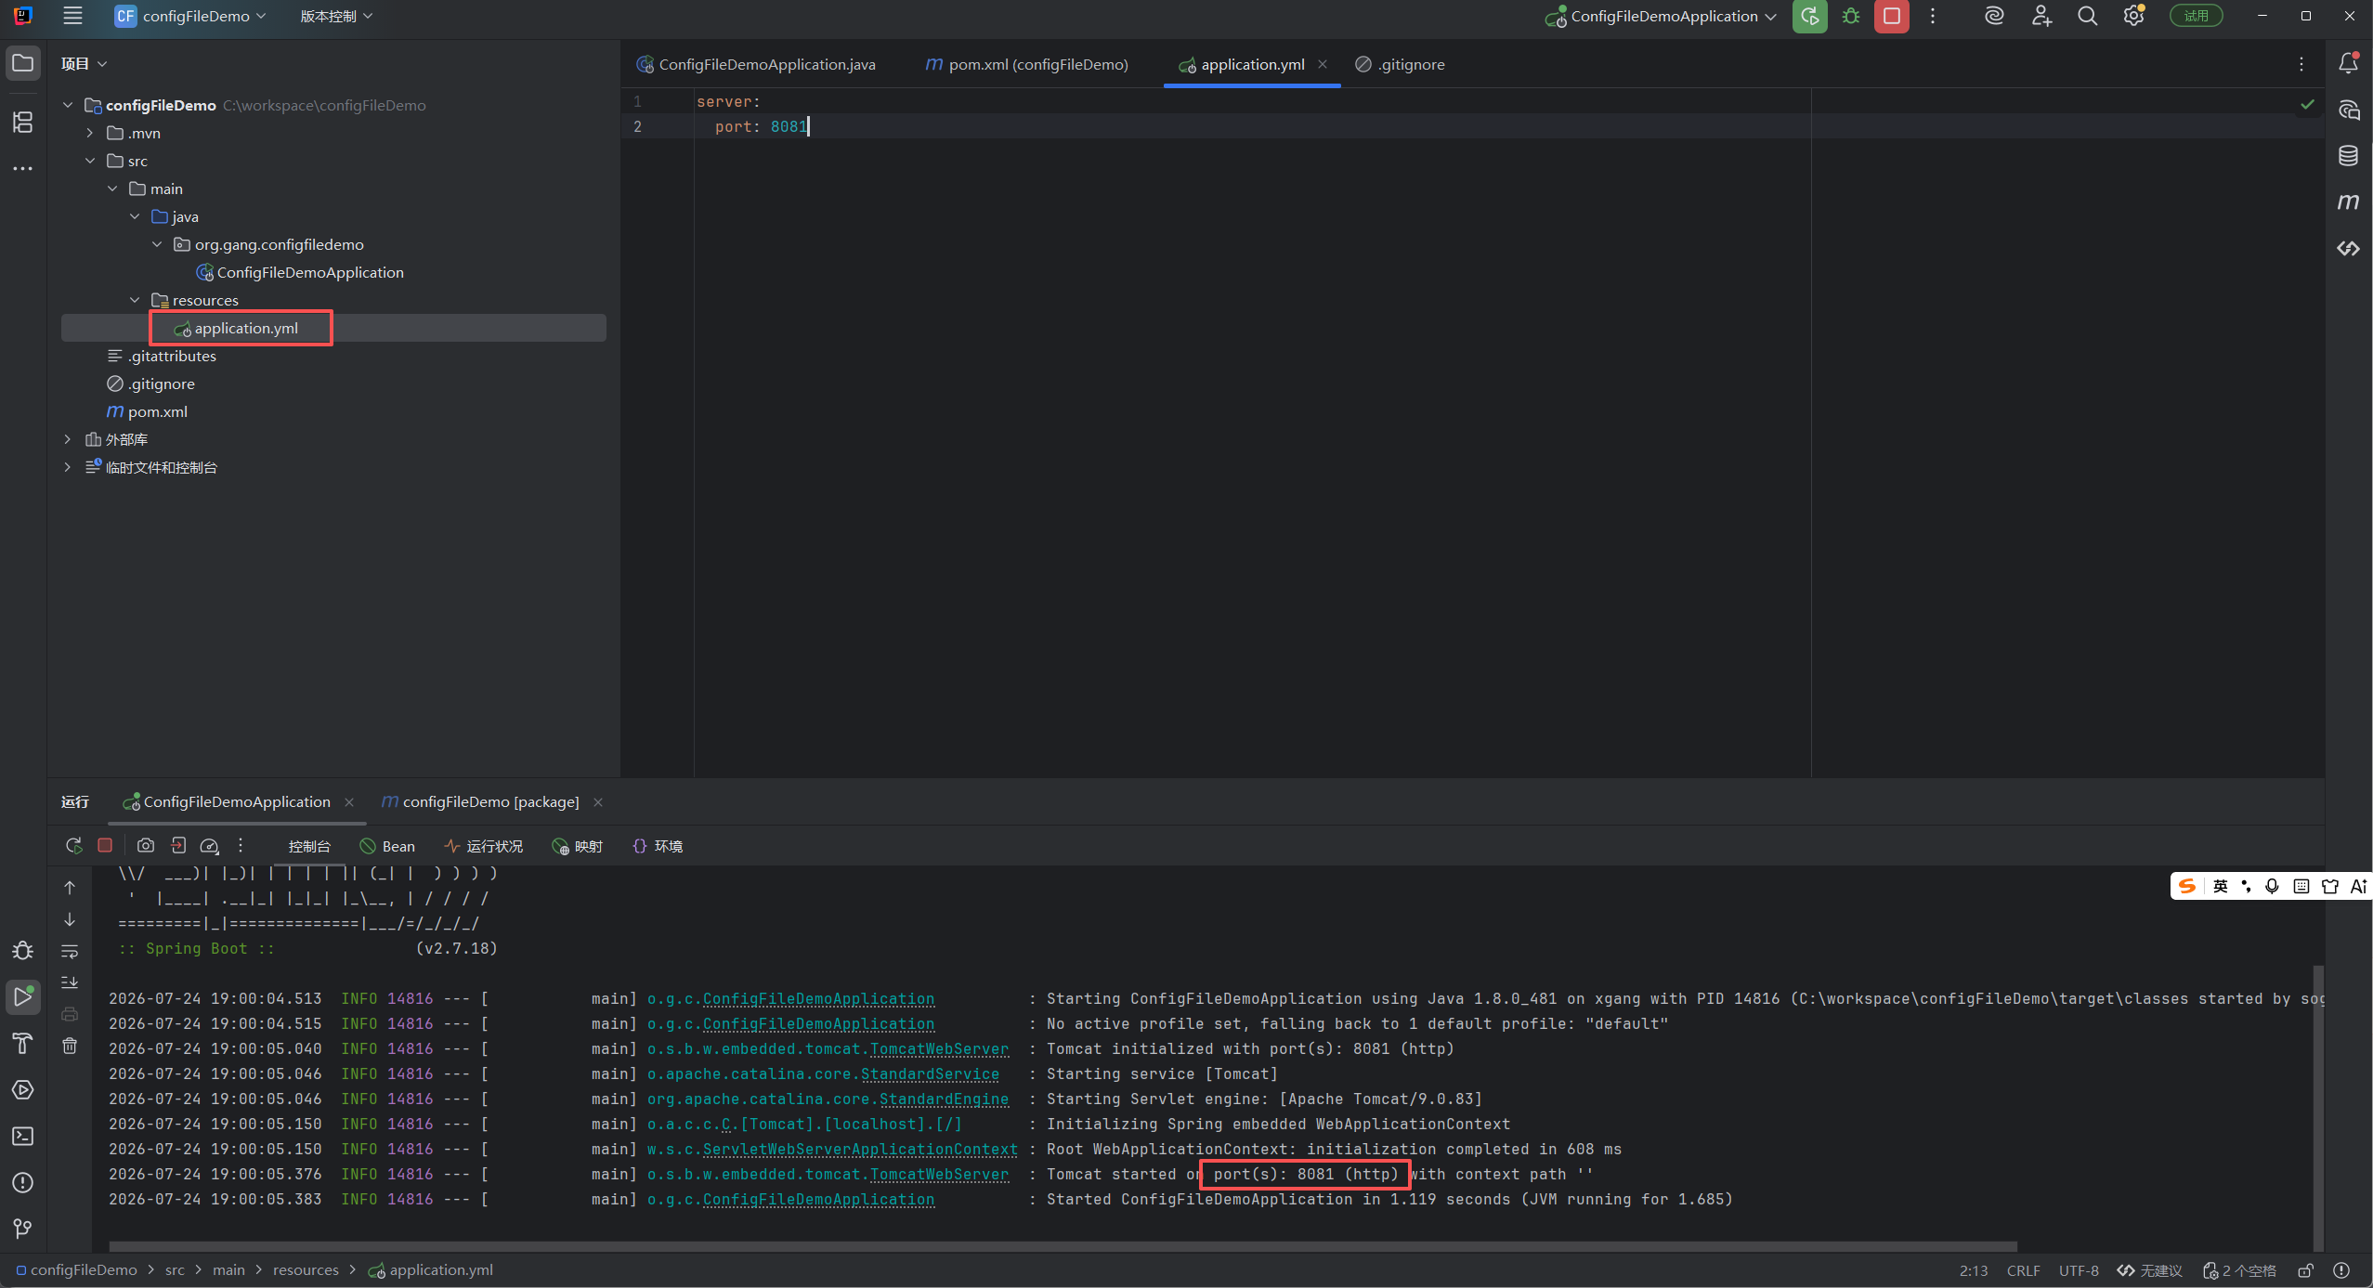Screen dimensions: 2373x1288
Task: Switch to pom.xml editor tab
Action: 1026,64
